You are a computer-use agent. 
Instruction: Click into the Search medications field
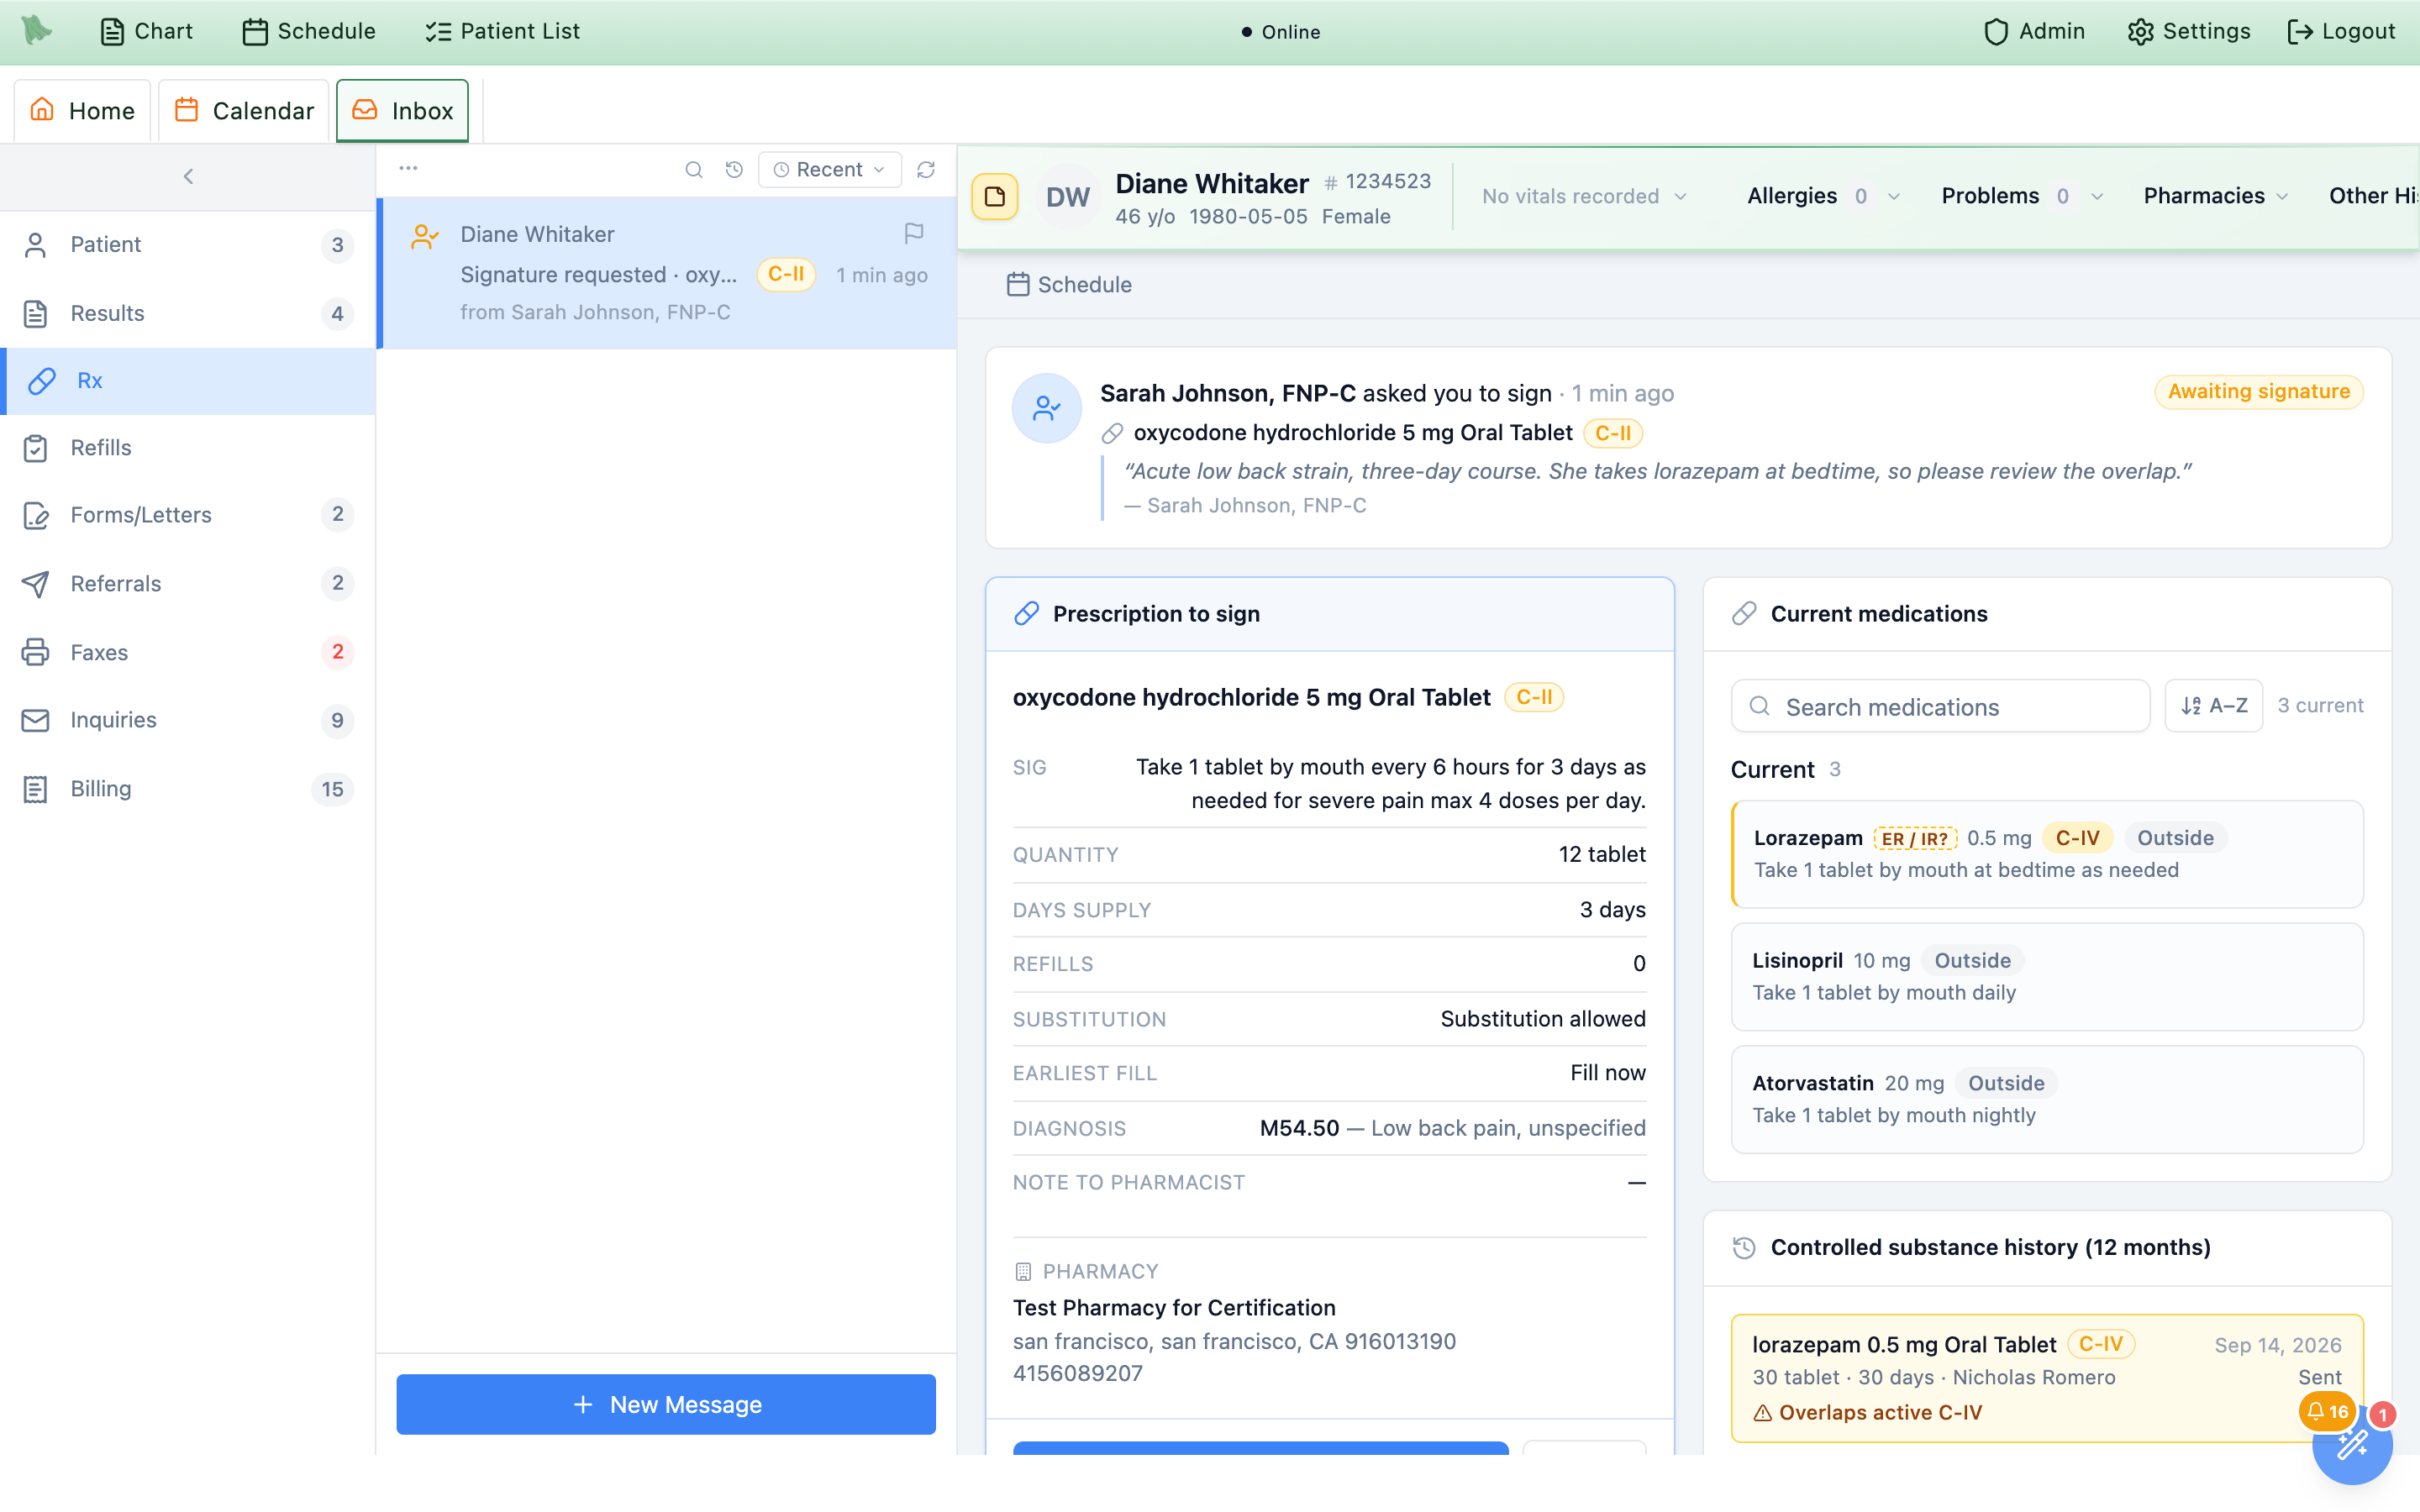(1940, 706)
